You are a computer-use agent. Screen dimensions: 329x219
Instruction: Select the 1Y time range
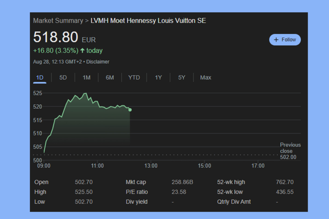tap(158, 78)
